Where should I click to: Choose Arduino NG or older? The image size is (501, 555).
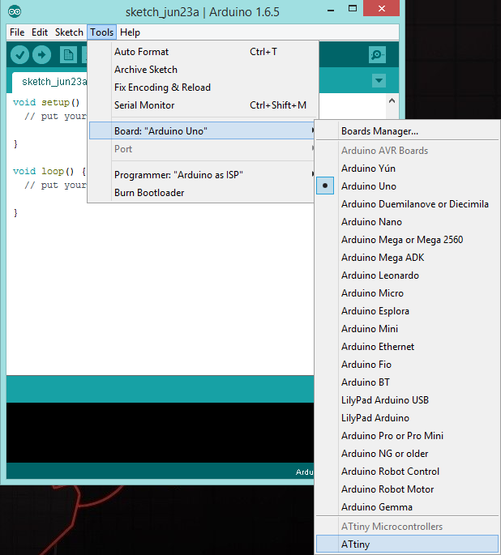pos(407,454)
